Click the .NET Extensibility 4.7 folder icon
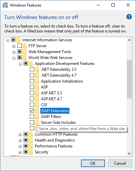Image resolution: width=136 pixels, height=171 pixels. point(37,75)
